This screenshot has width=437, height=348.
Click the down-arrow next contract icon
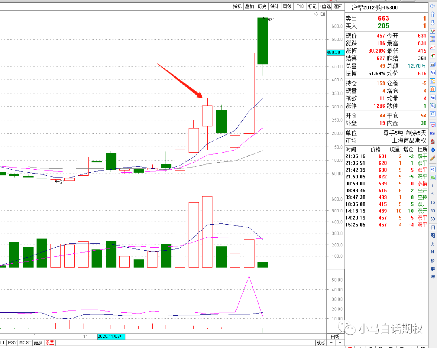point(433,23)
